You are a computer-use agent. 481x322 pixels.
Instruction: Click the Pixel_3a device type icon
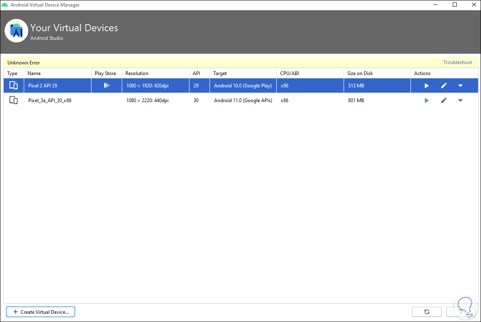tap(14, 100)
